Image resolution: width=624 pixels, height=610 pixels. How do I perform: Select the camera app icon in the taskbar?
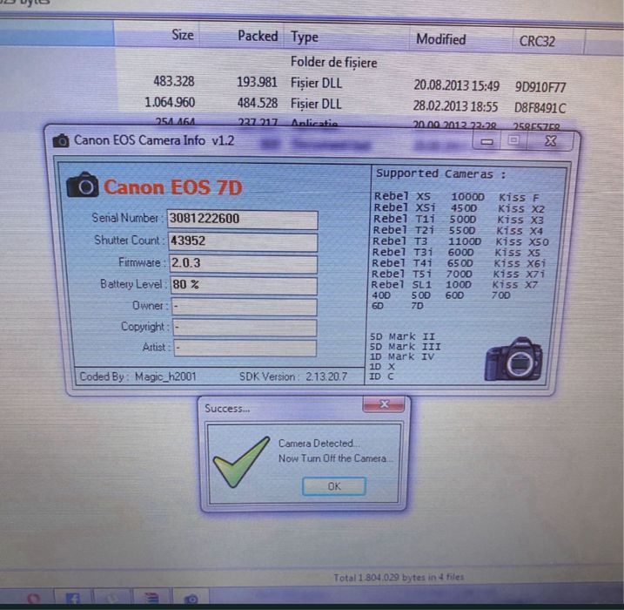coord(191,599)
